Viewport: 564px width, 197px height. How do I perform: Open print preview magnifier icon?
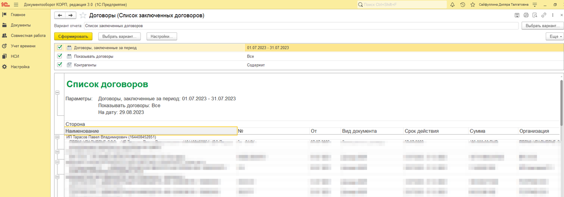pyautogui.click(x=534, y=15)
